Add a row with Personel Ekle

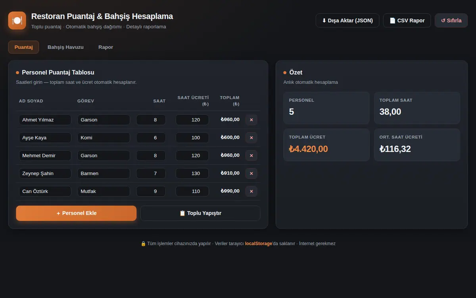point(76,213)
